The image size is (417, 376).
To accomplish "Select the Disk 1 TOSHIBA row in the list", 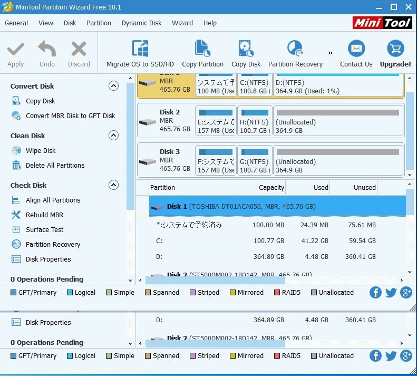I will click(277, 207).
